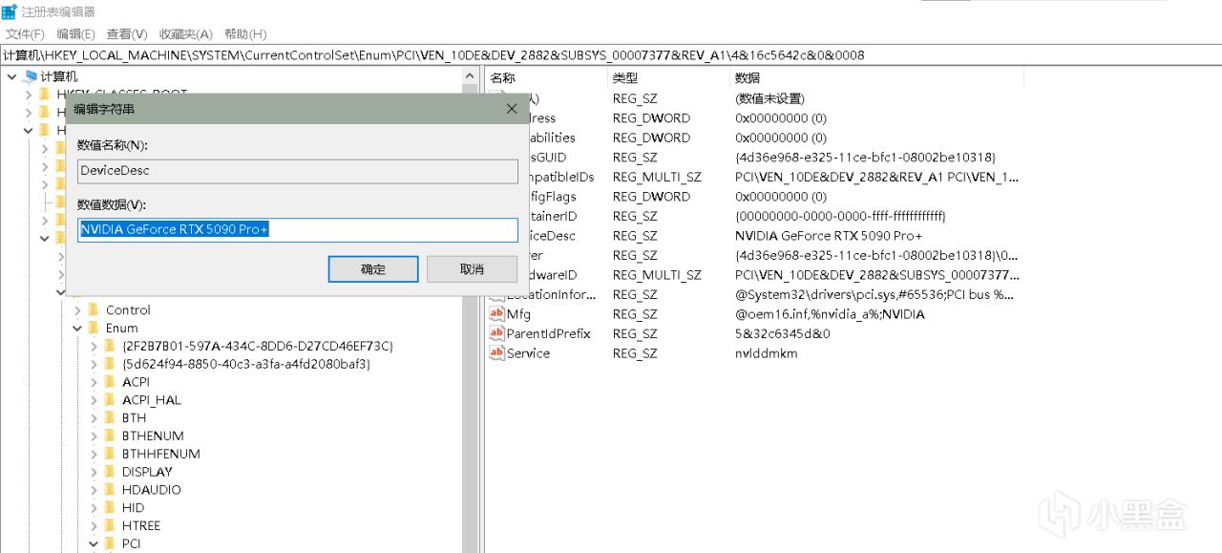Image resolution: width=1222 pixels, height=553 pixels.
Task: Click the registry path address bar
Action: (611, 55)
